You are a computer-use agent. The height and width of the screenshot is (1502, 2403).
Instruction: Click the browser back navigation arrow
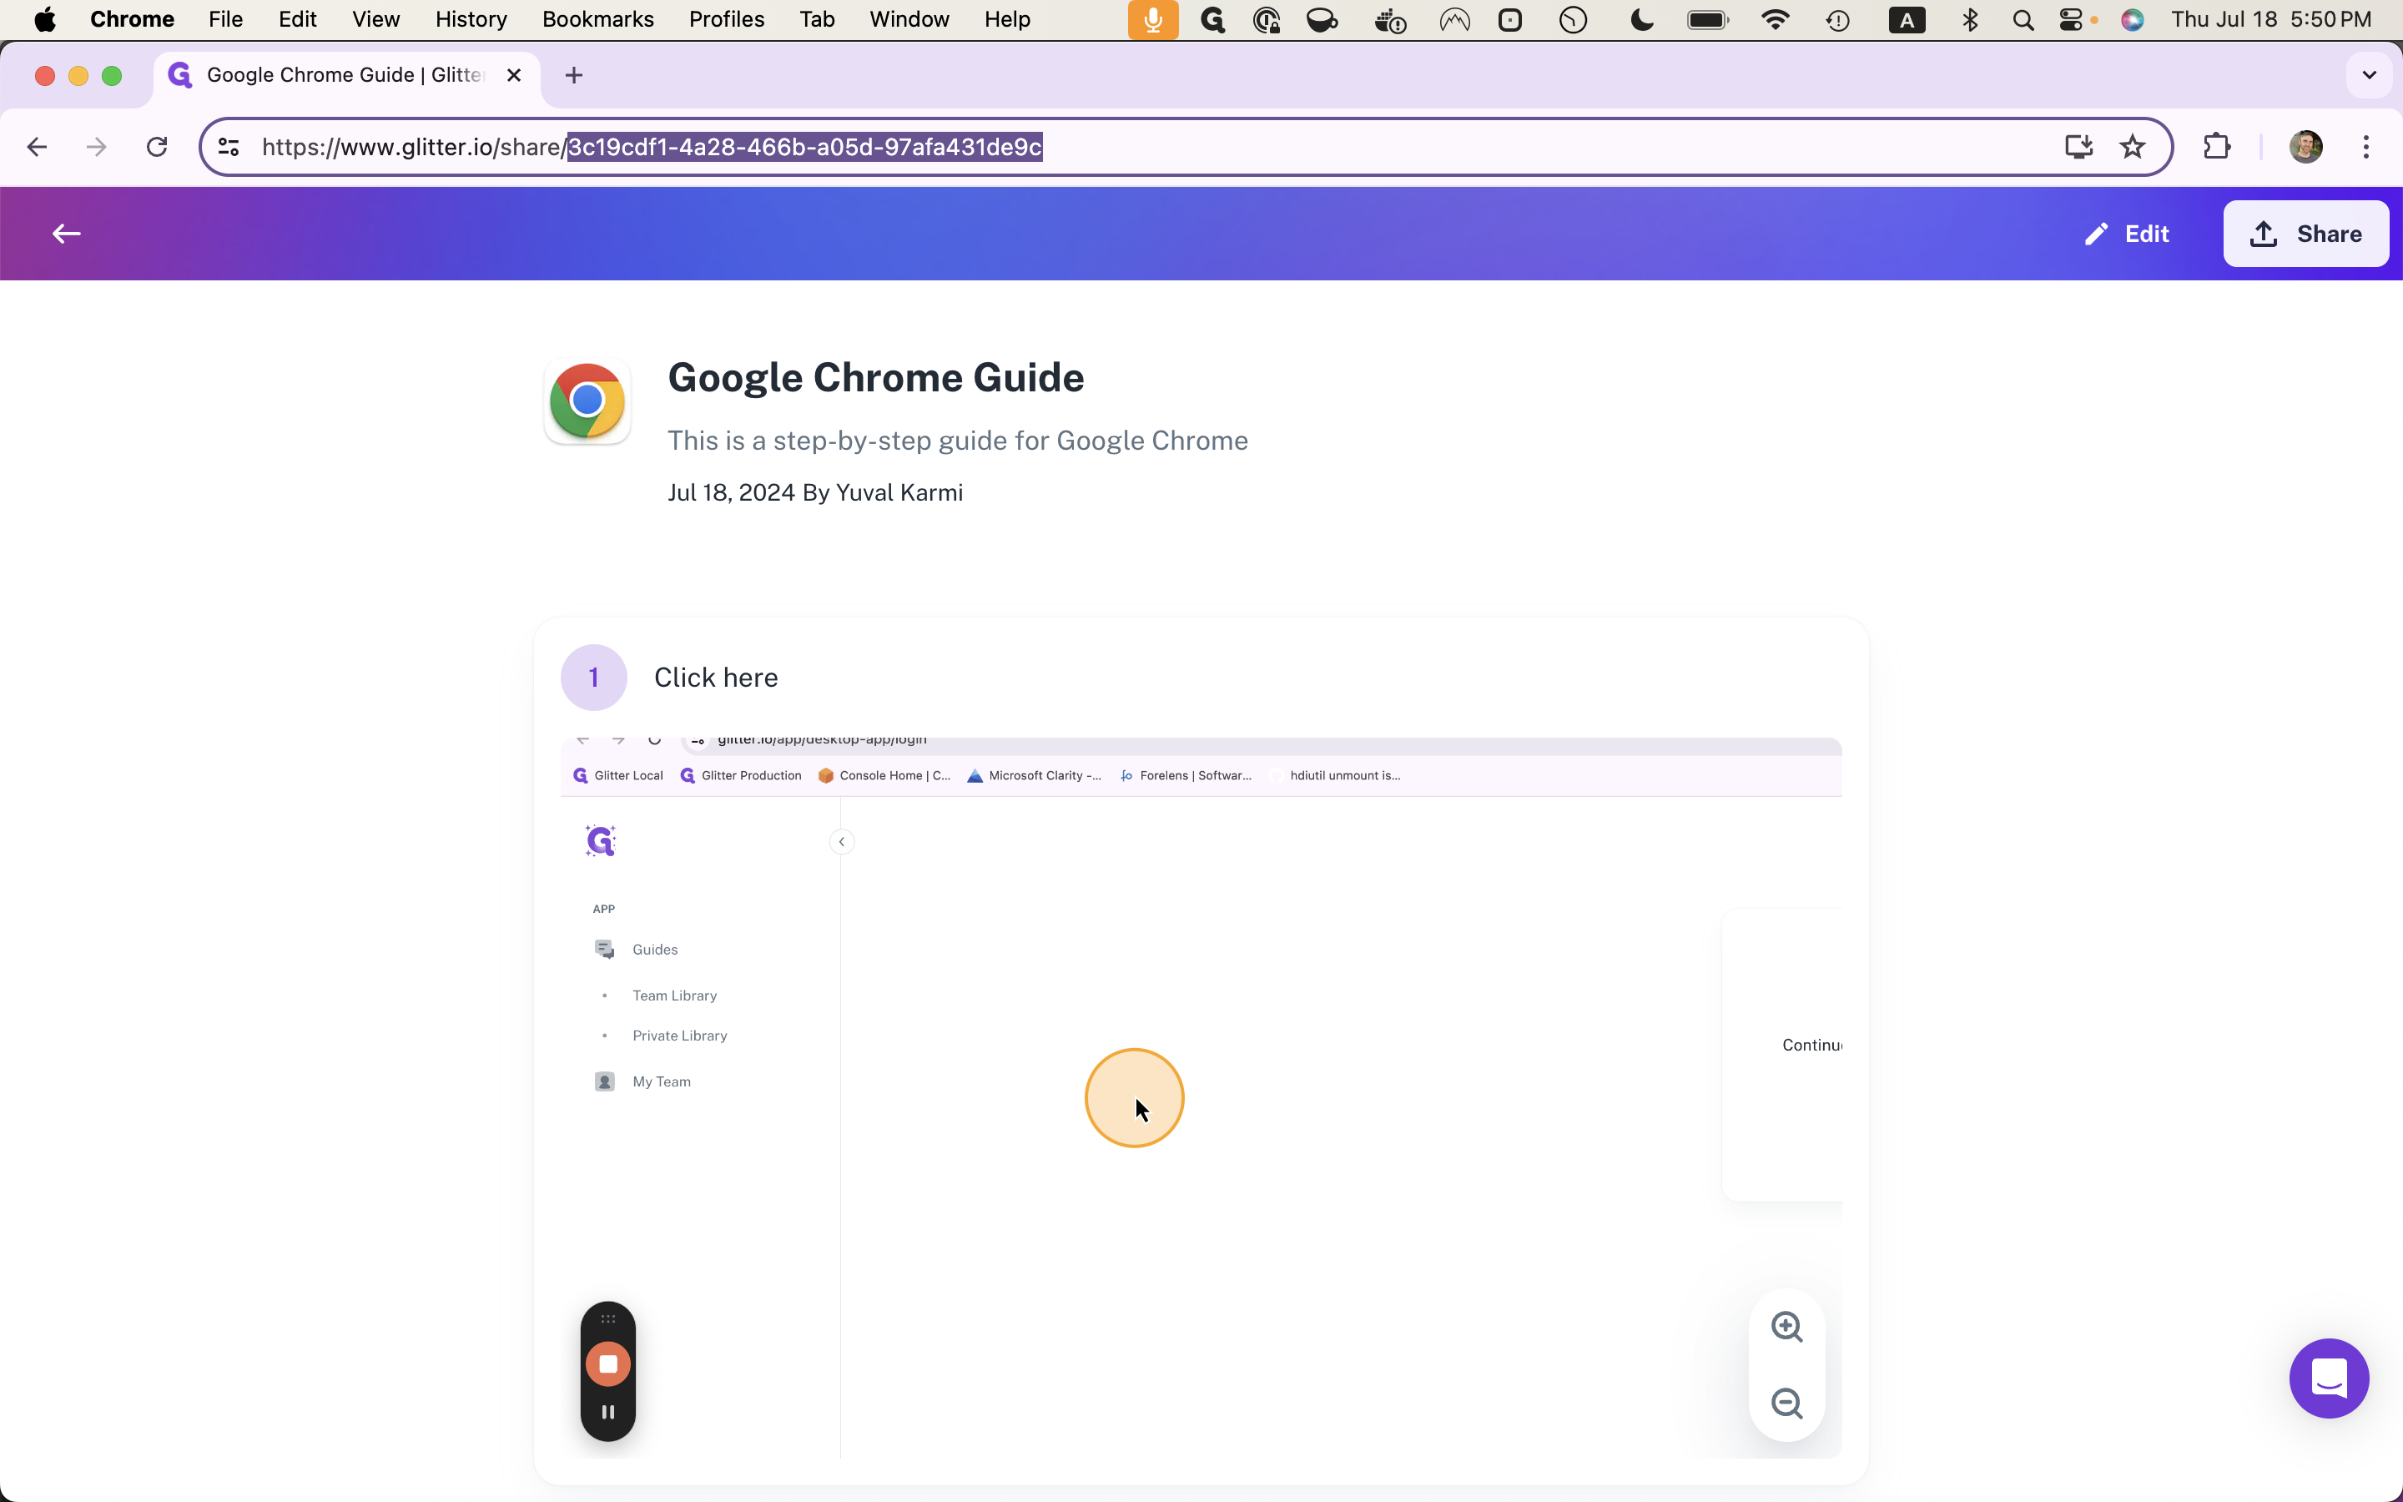tap(37, 147)
